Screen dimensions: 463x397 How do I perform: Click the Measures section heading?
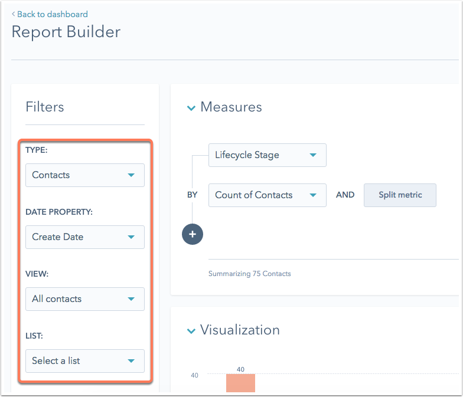[231, 107]
